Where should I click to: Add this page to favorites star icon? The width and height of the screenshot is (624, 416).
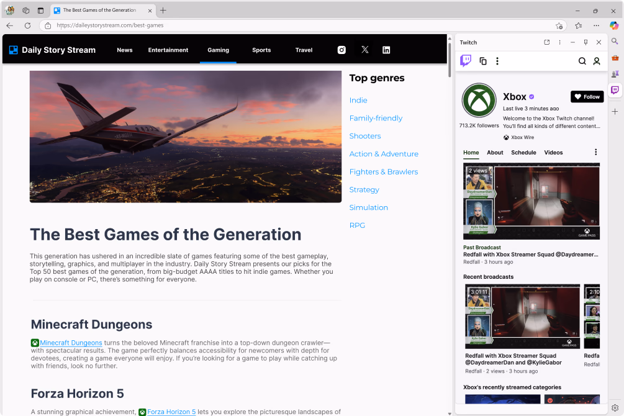click(x=559, y=25)
